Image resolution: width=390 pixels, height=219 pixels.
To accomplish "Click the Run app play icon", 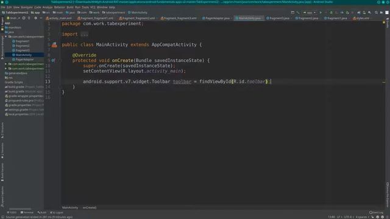I will [321, 12].
